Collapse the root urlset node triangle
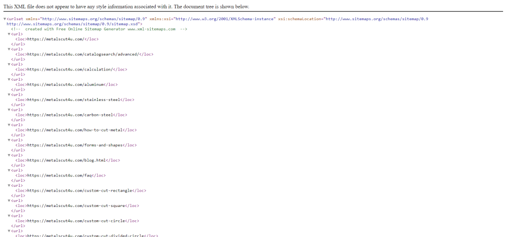The image size is (506, 237). [5, 19]
